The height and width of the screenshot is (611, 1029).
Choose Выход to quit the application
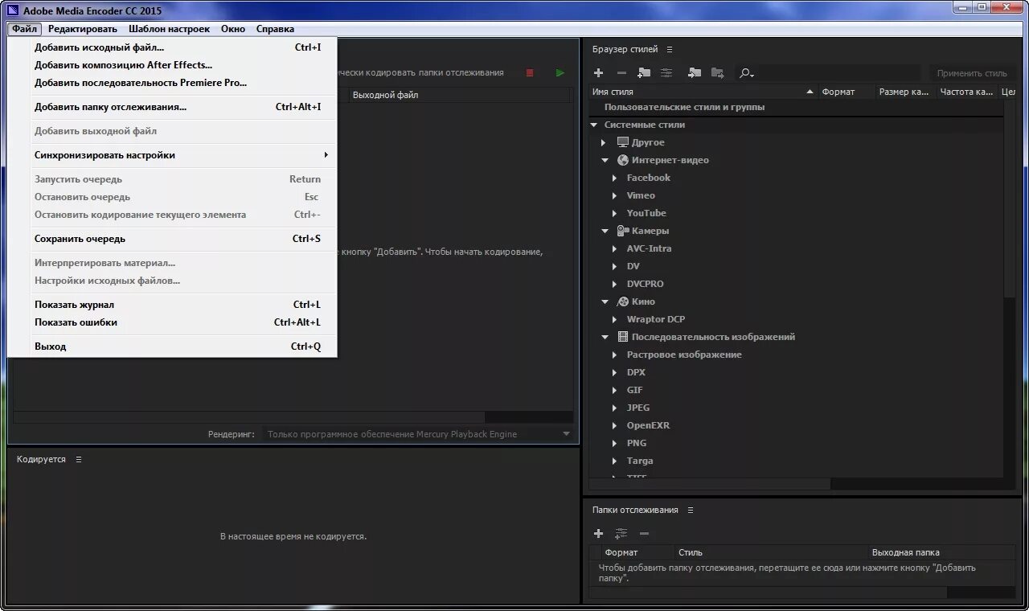point(172,347)
